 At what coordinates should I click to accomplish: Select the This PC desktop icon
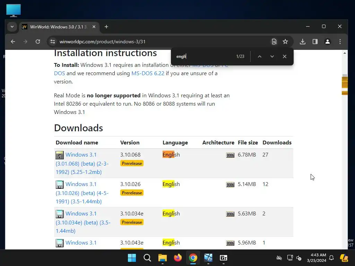pos(14,10)
